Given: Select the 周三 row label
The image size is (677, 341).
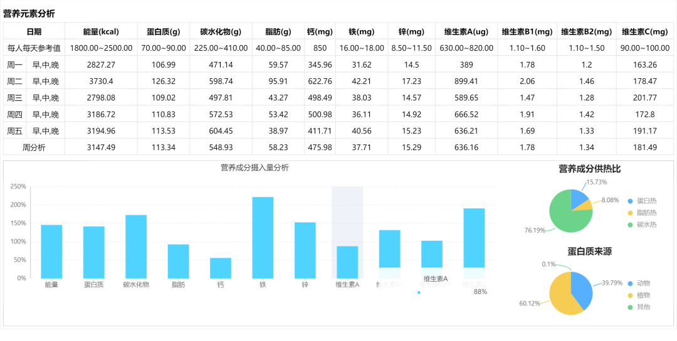Looking at the screenshot, I should (14, 98).
